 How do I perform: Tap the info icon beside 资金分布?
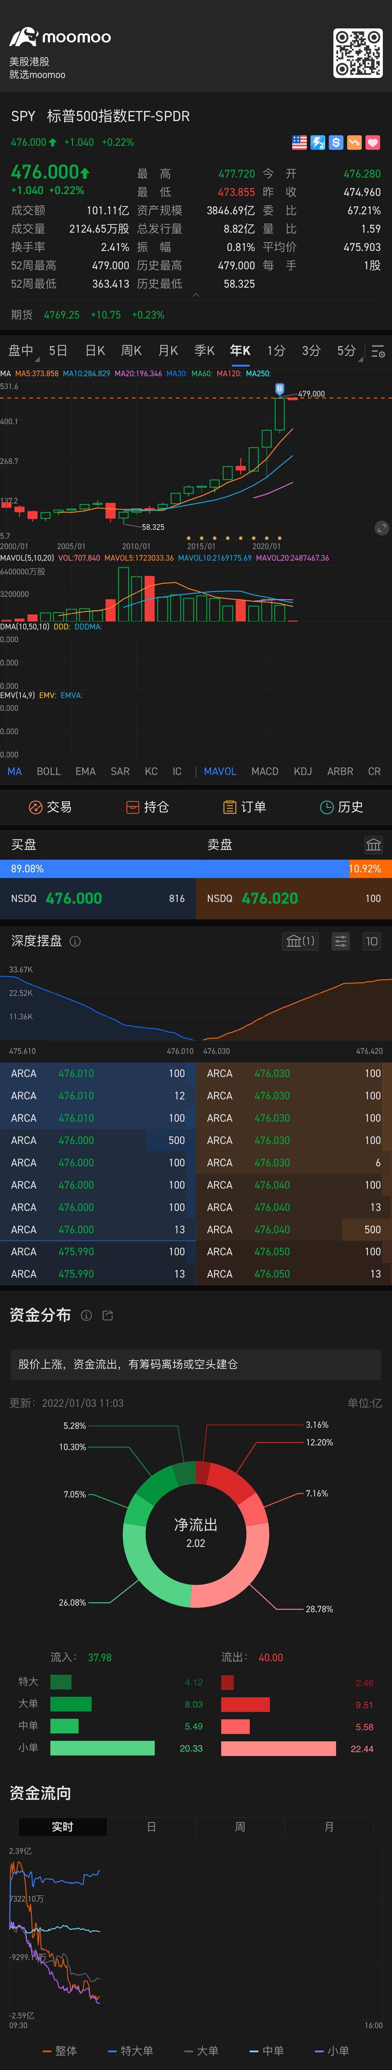(x=86, y=1315)
